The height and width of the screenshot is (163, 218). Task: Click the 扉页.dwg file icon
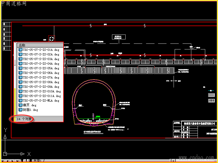pos(20,105)
